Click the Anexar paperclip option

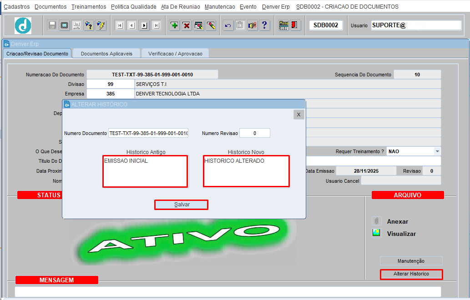[397, 222]
